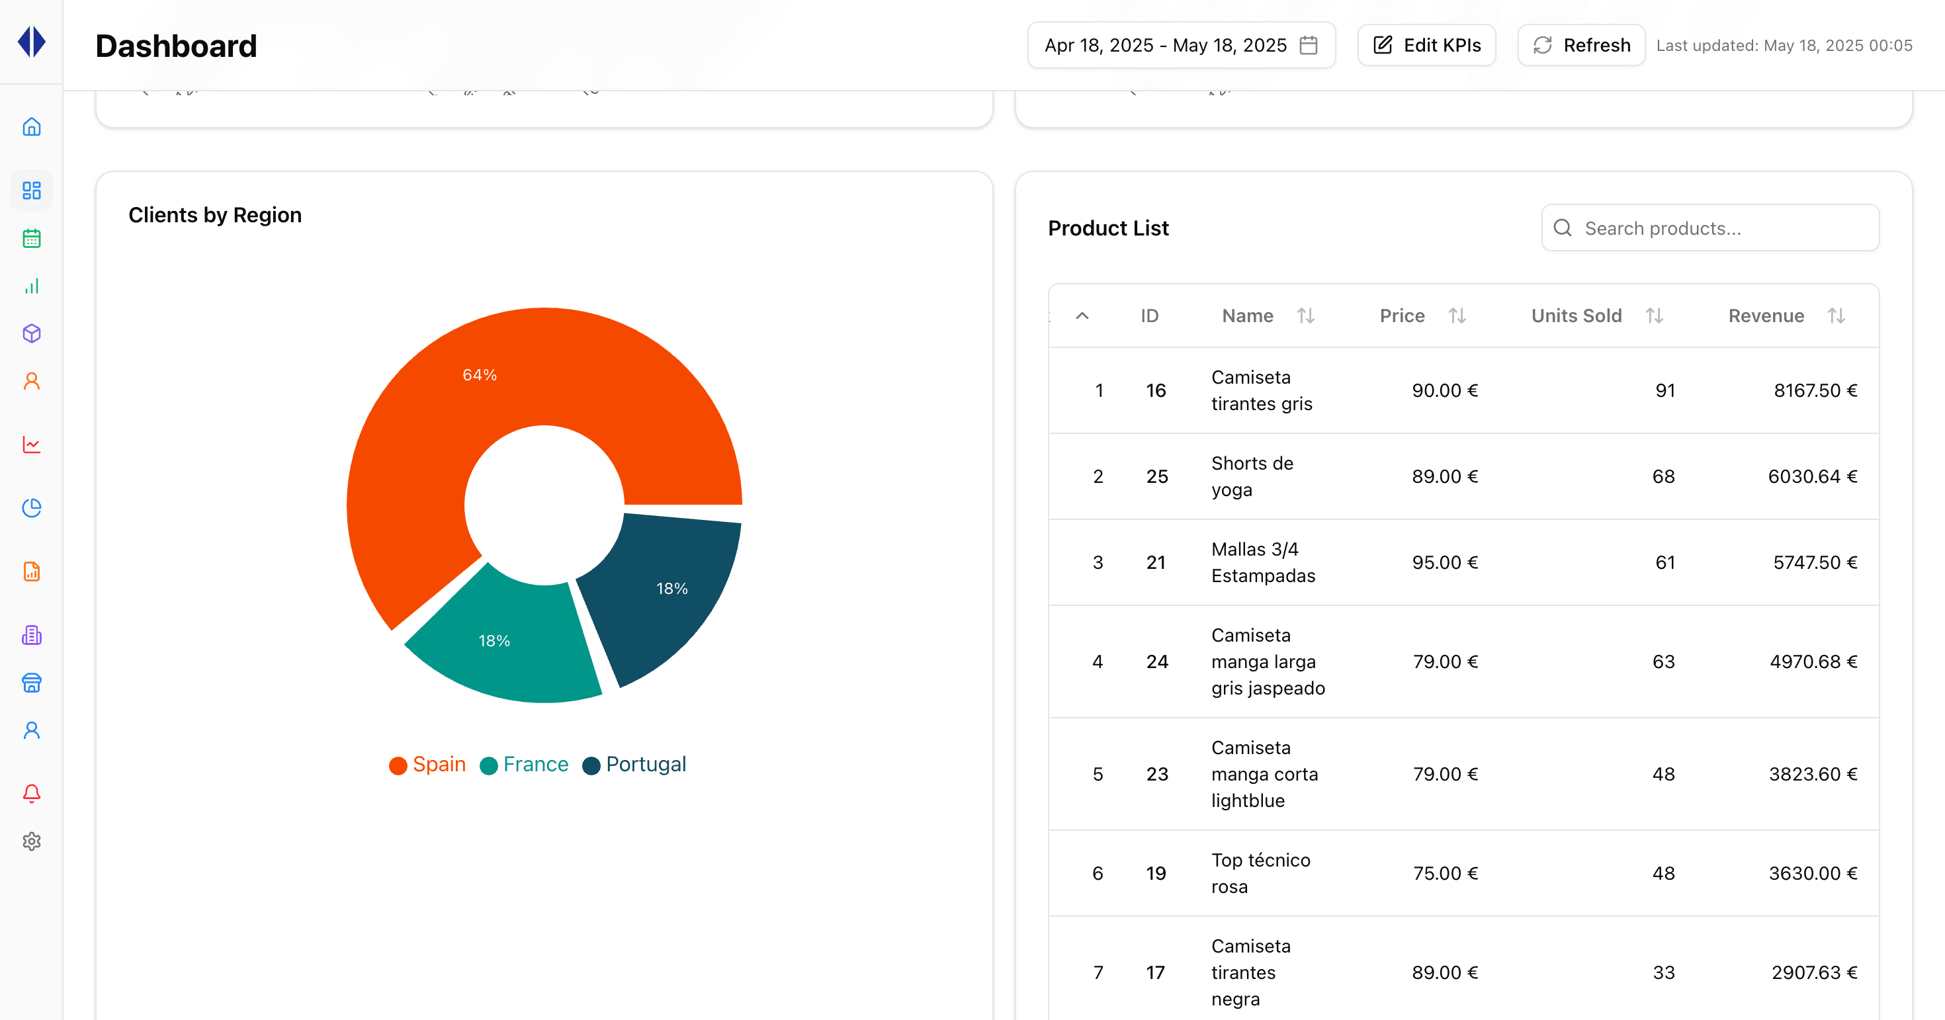
Task: Click the calendar icon in the date range
Action: click(1309, 45)
